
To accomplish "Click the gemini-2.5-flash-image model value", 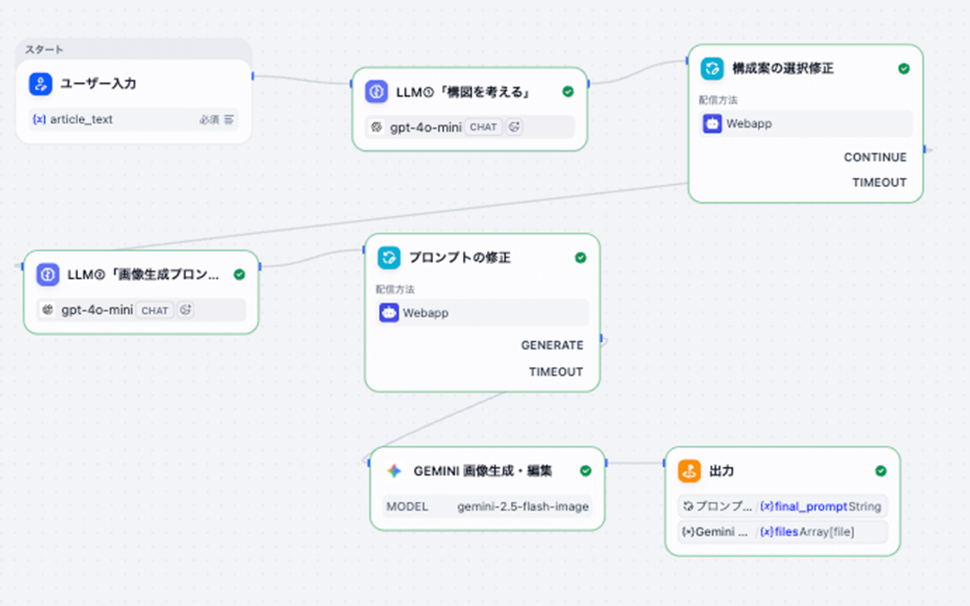I will click(x=523, y=507).
